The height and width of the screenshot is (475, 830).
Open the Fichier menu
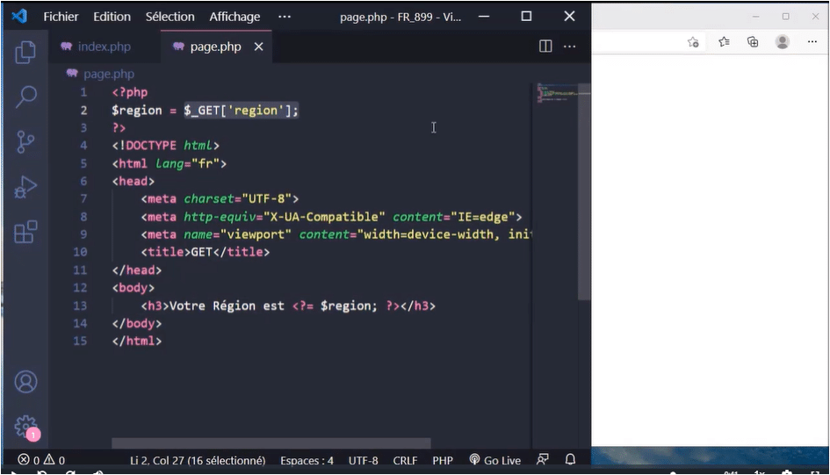(61, 17)
